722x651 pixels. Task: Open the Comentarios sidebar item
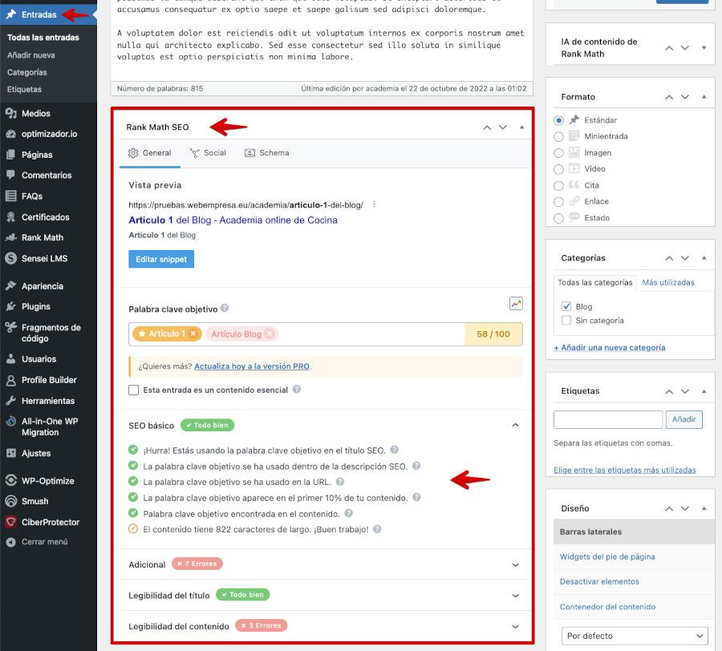pyautogui.click(x=48, y=176)
